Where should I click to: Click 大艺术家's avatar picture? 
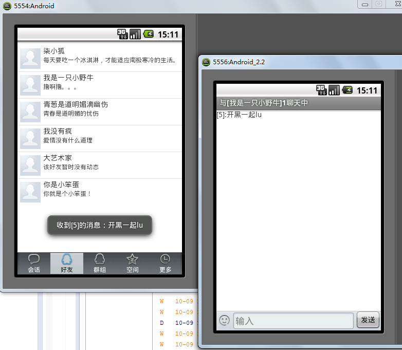30,165
